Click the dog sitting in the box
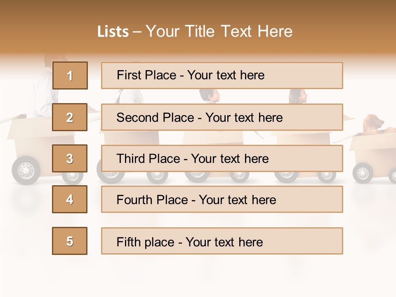This screenshot has height=297, width=396. pyautogui.click(x=373, y=125)
